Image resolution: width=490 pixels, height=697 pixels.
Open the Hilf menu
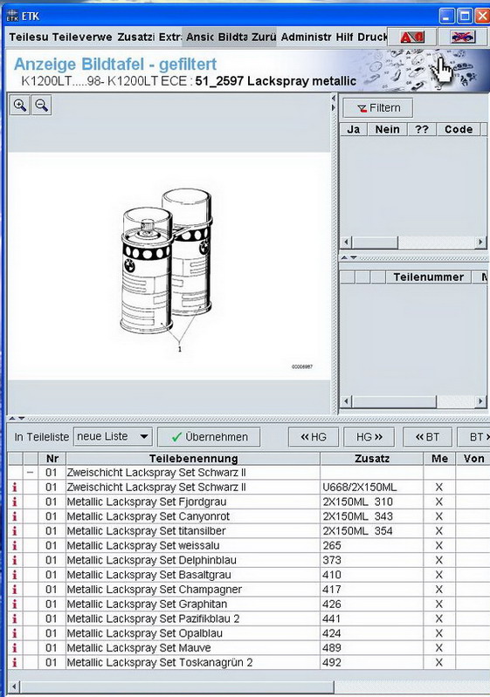(344, 38)
